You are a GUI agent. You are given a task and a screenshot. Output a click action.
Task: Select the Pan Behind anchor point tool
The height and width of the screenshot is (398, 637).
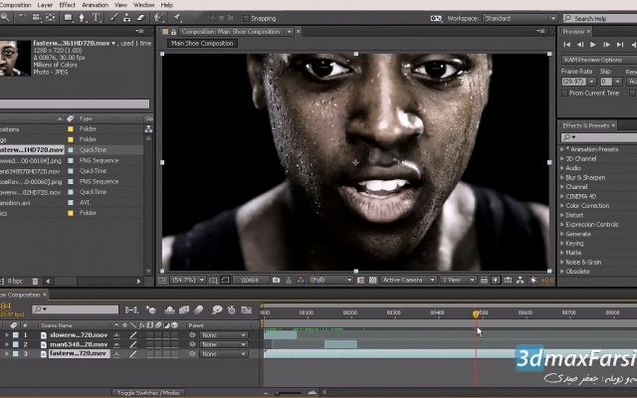coord(51,18)
